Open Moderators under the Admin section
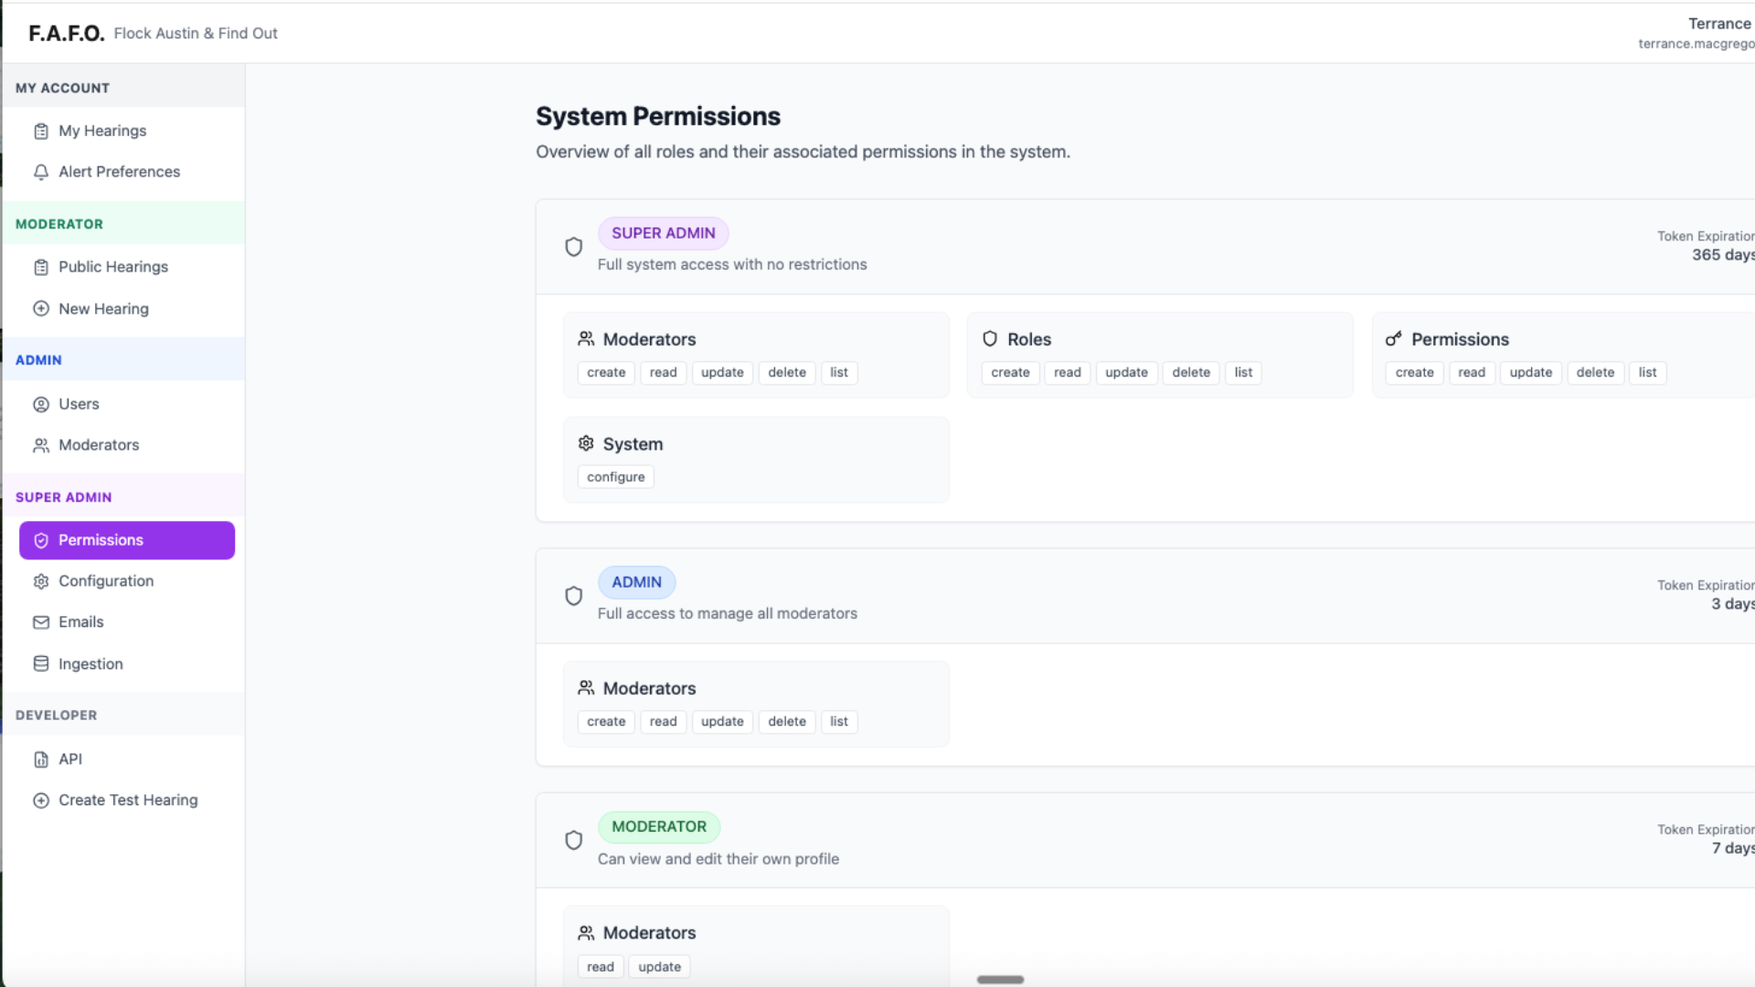Screen dimensions: 1755x987 (x=99, y=445)
